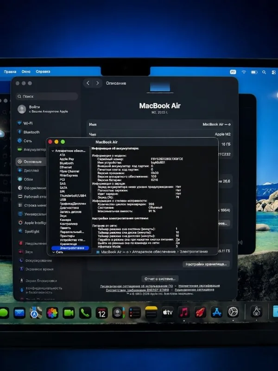
Task: Open the Notes app icon
Action: pyautogui.click(x=151, y=313)
